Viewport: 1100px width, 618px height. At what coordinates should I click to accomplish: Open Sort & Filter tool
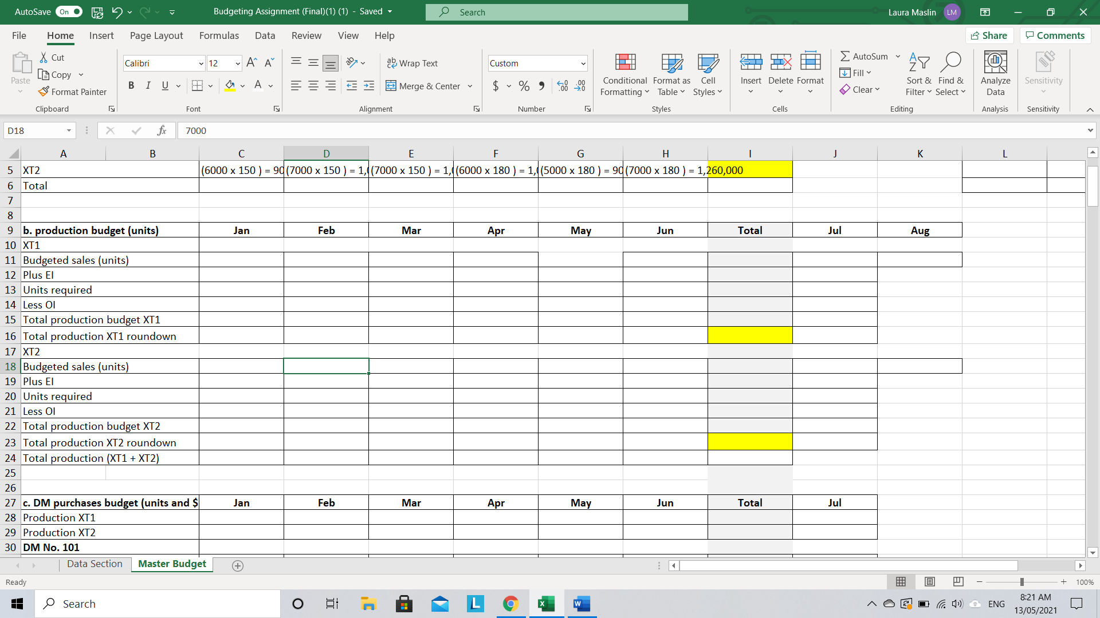click(x=918, y=74)
